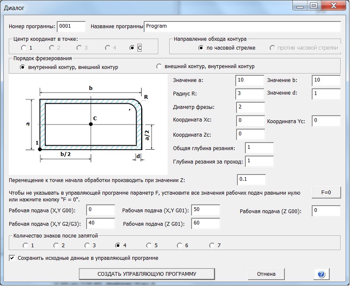Focus the Номер программы field
Image resolution: width=352 pixels, height=288 pixels.
click(x=71, y=27)
